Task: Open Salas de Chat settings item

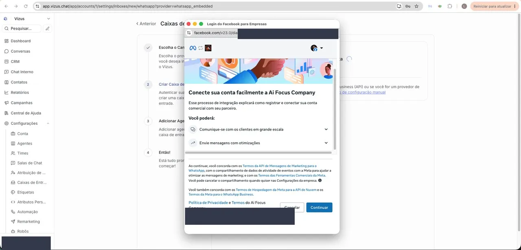Action: pyautogui.click(x=30, y=163)
